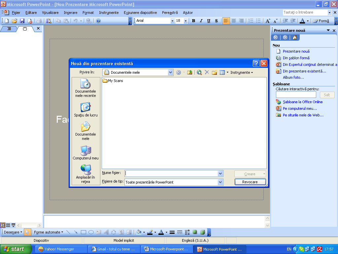
Task: Open the Inserare menu
Action: click(71, 13)
